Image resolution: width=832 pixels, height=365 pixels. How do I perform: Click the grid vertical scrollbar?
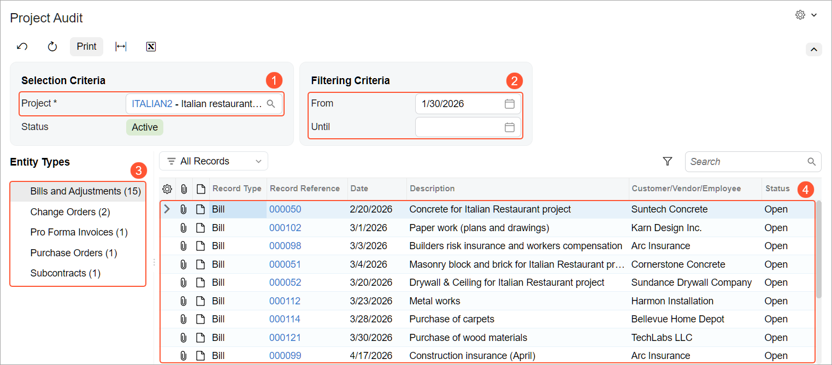point(819,250)
